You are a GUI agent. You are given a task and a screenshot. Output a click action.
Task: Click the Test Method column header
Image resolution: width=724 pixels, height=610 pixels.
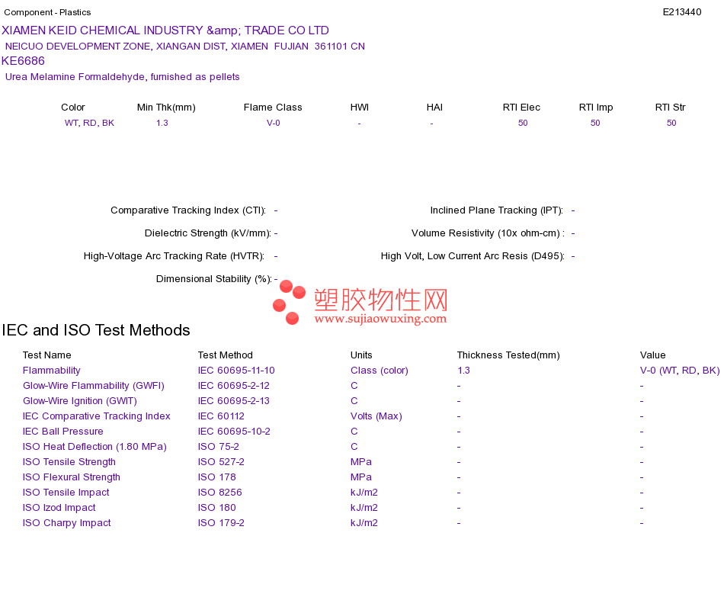226,355
